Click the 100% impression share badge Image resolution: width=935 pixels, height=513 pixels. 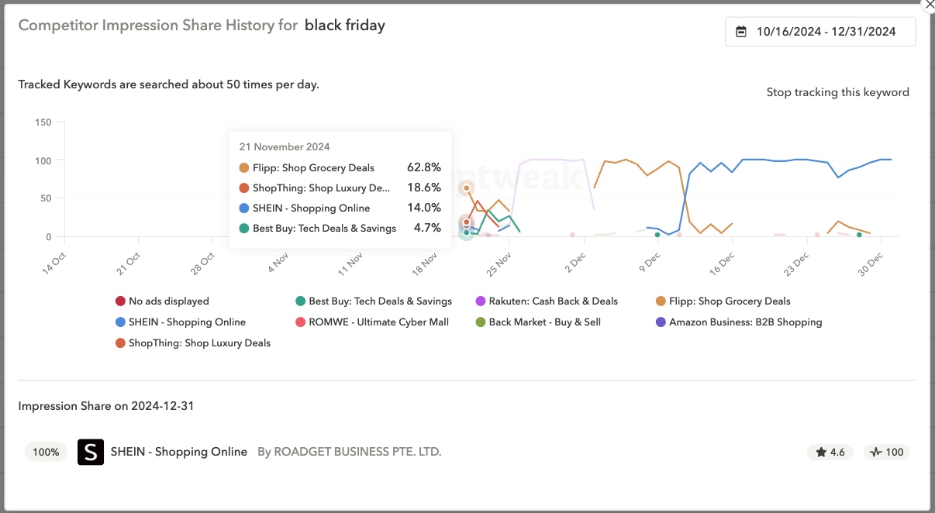(46, 452)
